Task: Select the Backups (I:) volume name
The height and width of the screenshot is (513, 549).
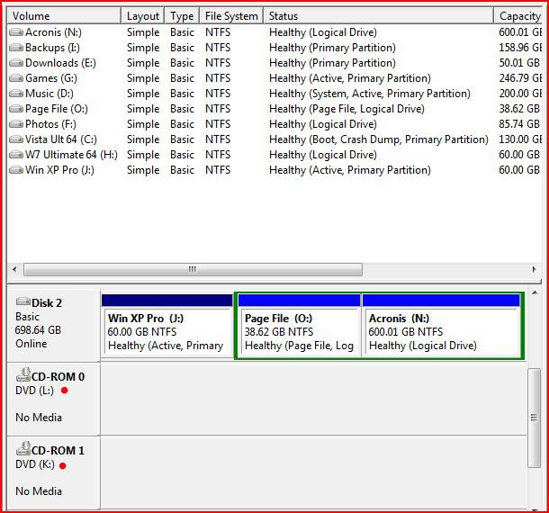Action: tap(52, 48)
